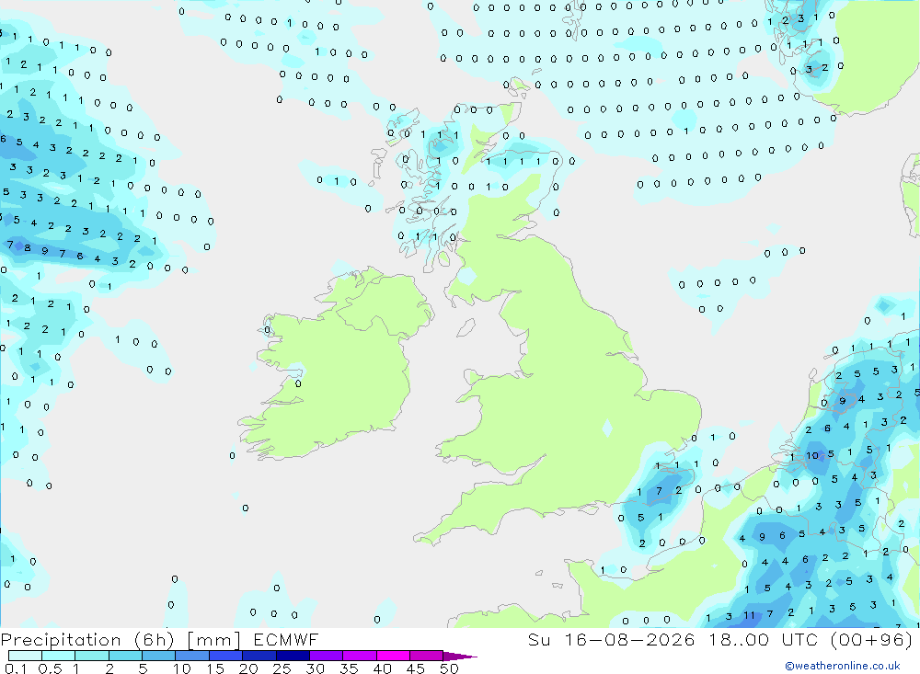Click the '18..00 UTC' time label
Image resolution: width=920 pixels, height=674 pixels.
pyautogui.click(x=764, y=639)
